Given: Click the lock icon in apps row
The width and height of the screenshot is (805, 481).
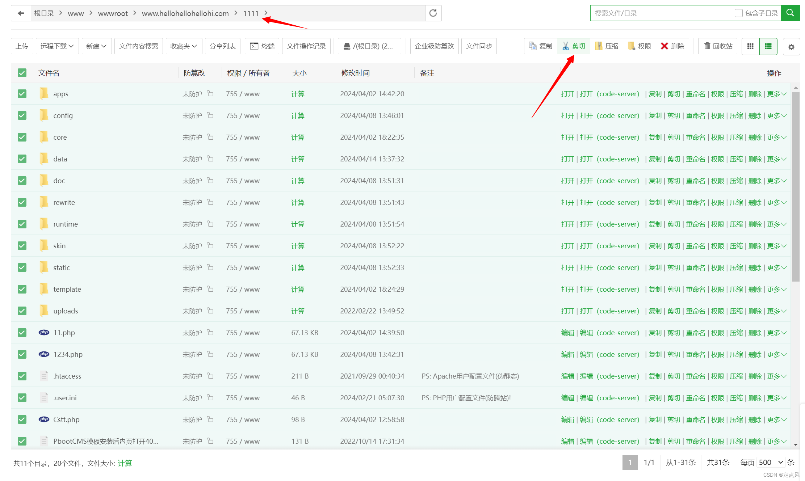Looking at the screenshot, I should click(x=210, y=94).
